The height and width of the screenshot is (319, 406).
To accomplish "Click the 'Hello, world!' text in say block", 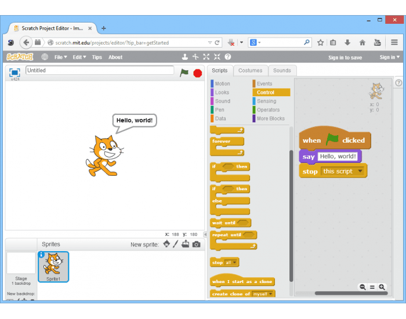I will (338, 157).
